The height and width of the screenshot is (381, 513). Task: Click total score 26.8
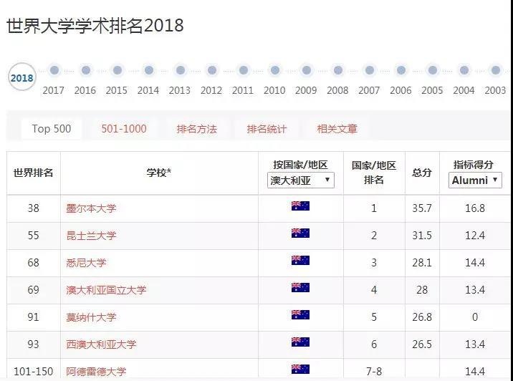(x=422, y=317)
